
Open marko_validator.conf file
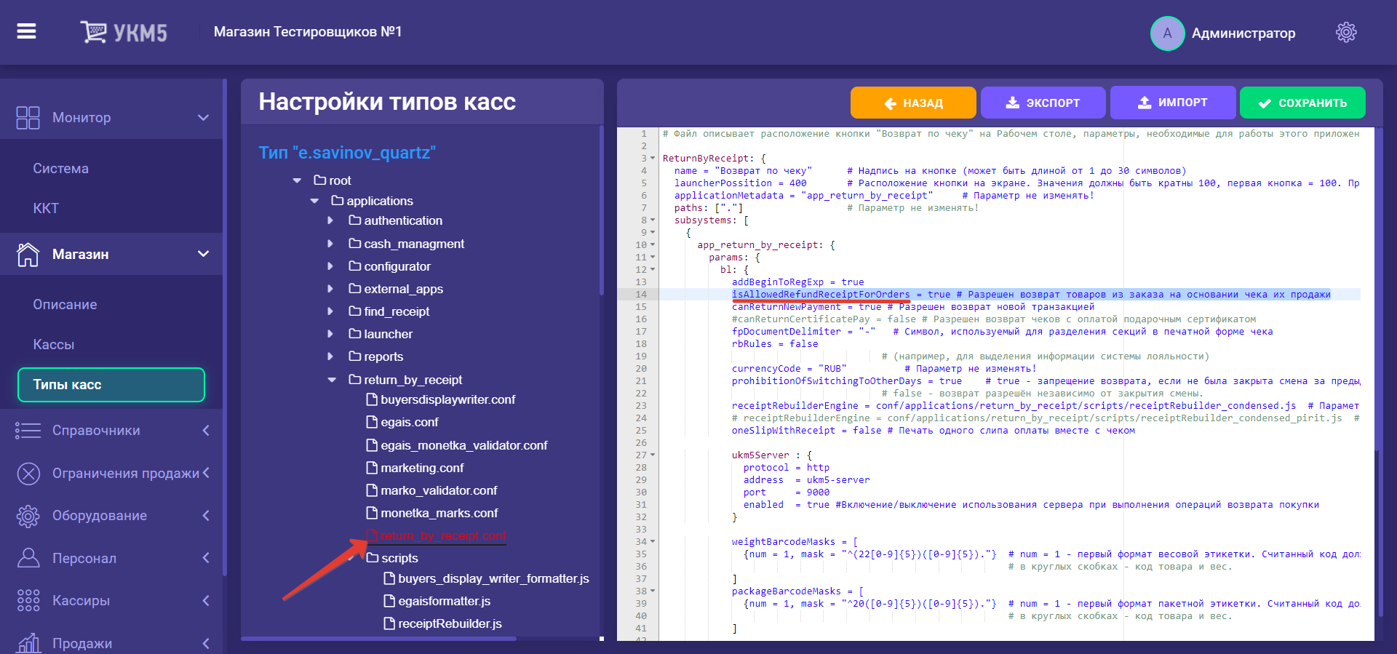tap(439, 490)
